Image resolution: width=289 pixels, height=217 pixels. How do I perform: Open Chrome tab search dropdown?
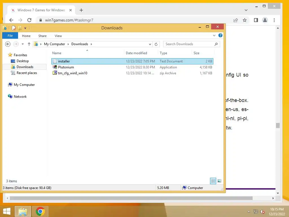pos(246,10)
